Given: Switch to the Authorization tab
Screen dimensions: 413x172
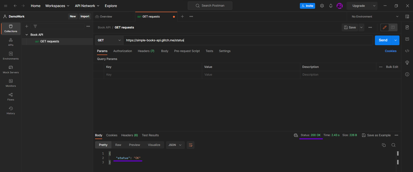Looking at the screenshot, I should (123, 51).
